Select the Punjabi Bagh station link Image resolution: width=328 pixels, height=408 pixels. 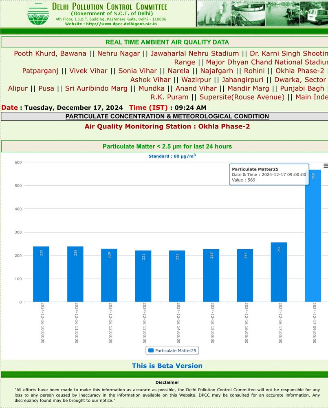[x=302, y=89]
